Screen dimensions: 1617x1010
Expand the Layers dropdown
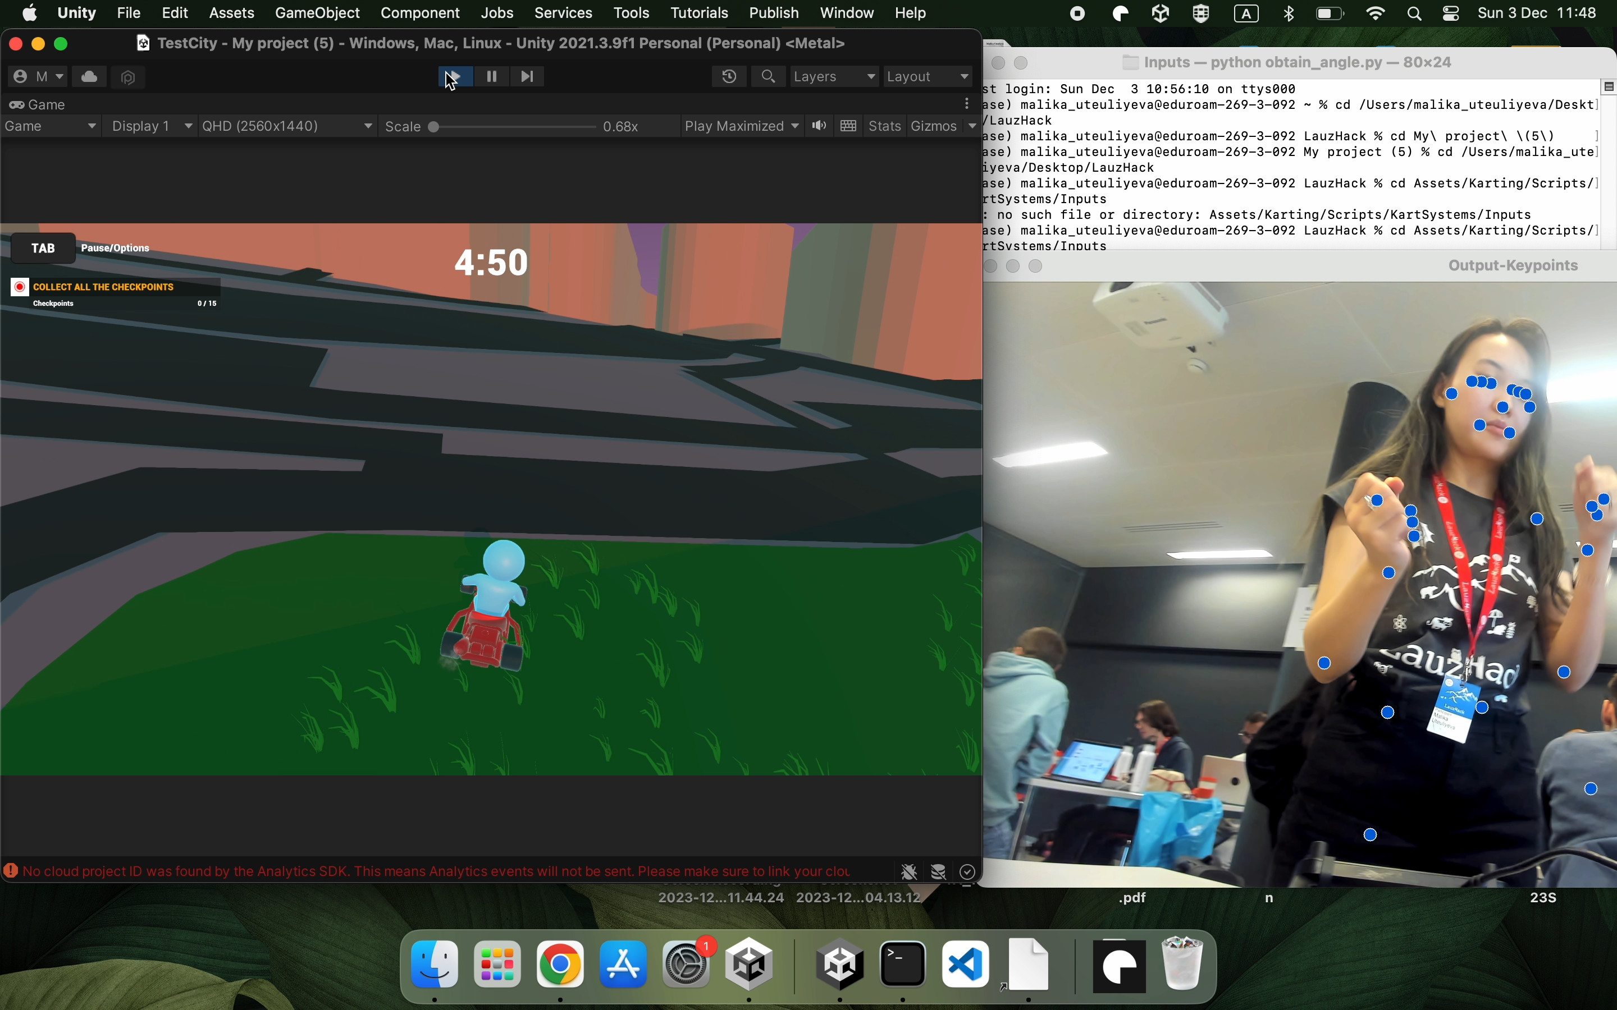(x=834, y=77)
